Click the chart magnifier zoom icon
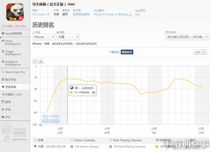The height and width of the screenshot is (152, 211). pos(41,61)
